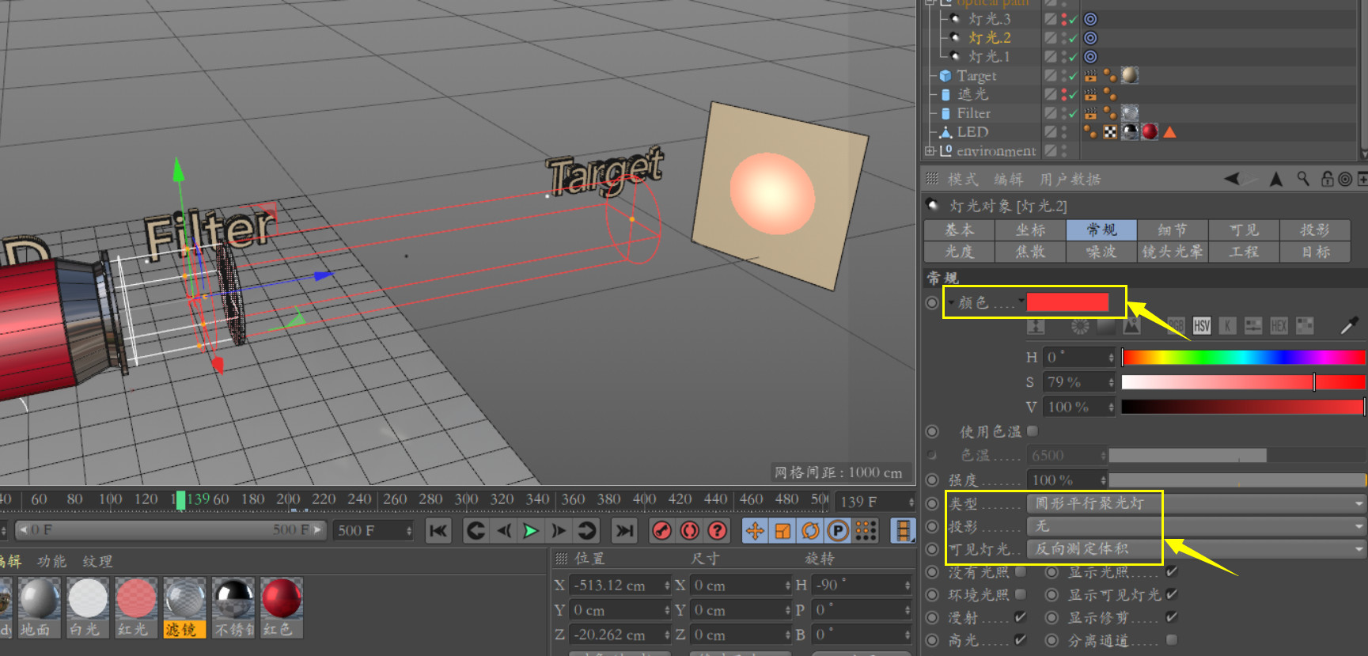The width and height of the screenshot is (1368, 656).
Task: Open the 类型 light type dropdown
Action: [x=1196, y=503]
